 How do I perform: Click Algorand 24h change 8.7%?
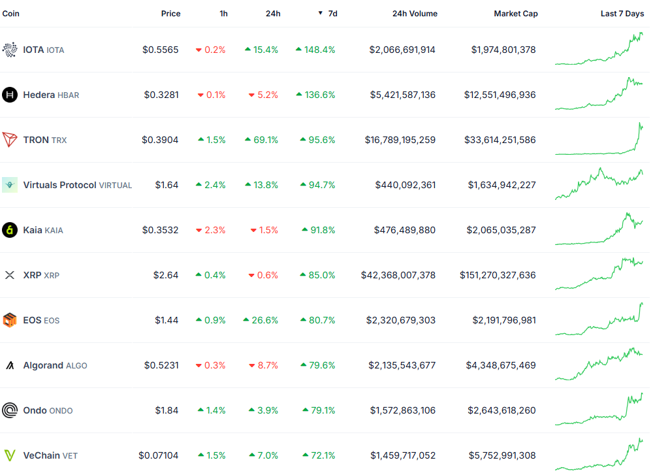[264, 365]
